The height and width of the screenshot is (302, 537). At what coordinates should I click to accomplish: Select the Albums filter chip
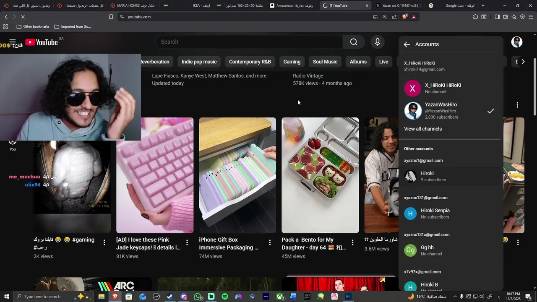(358, 62)
